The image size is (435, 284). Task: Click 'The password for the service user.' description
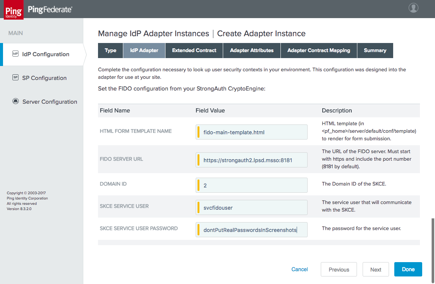tap(361, 228)
